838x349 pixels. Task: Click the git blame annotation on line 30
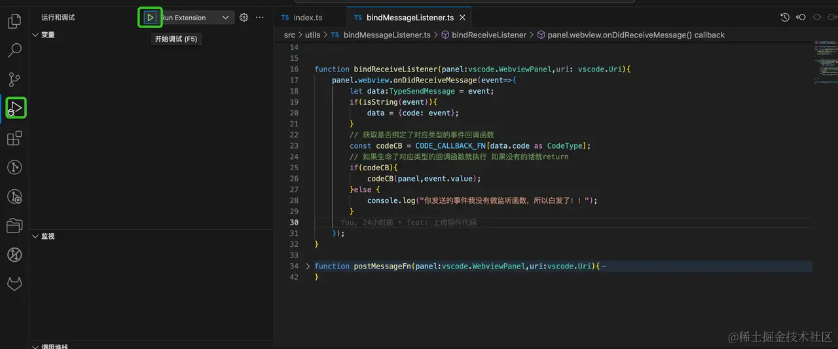409,222
